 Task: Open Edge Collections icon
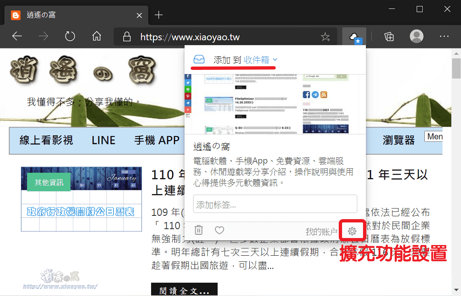click(389, 37)
